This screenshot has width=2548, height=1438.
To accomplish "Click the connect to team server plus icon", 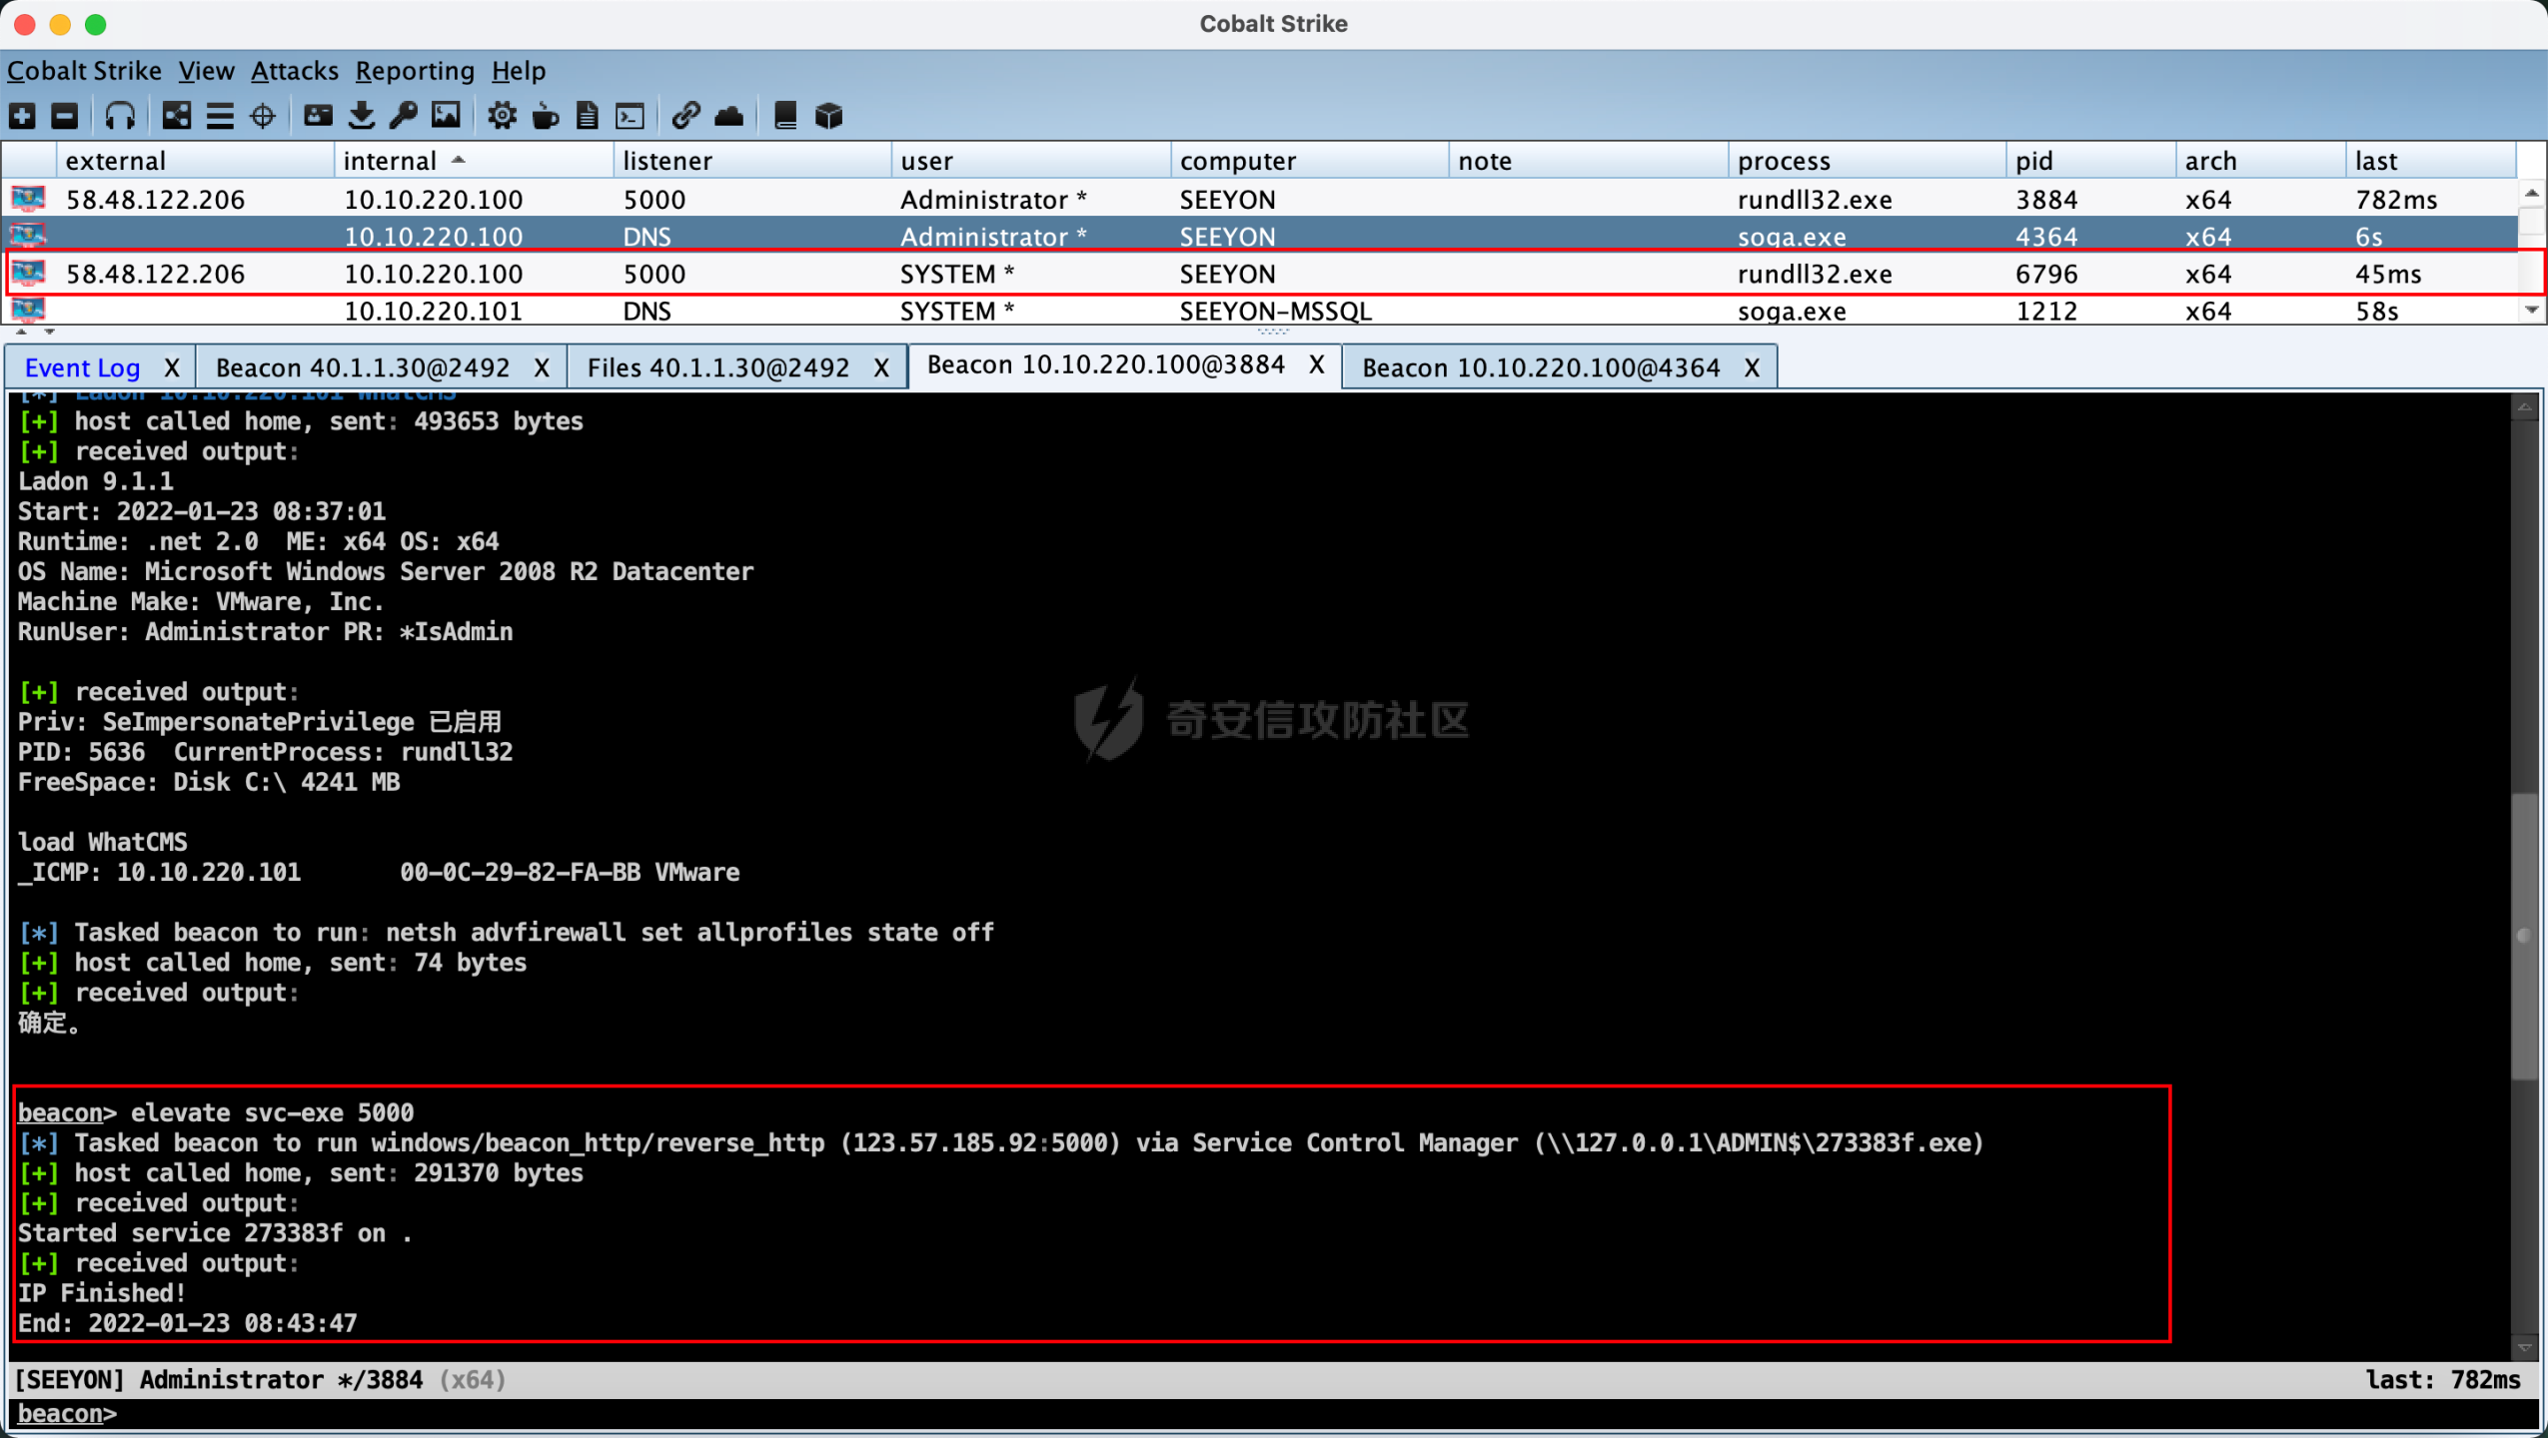I will pyautogui.click(x=22, y=116).
